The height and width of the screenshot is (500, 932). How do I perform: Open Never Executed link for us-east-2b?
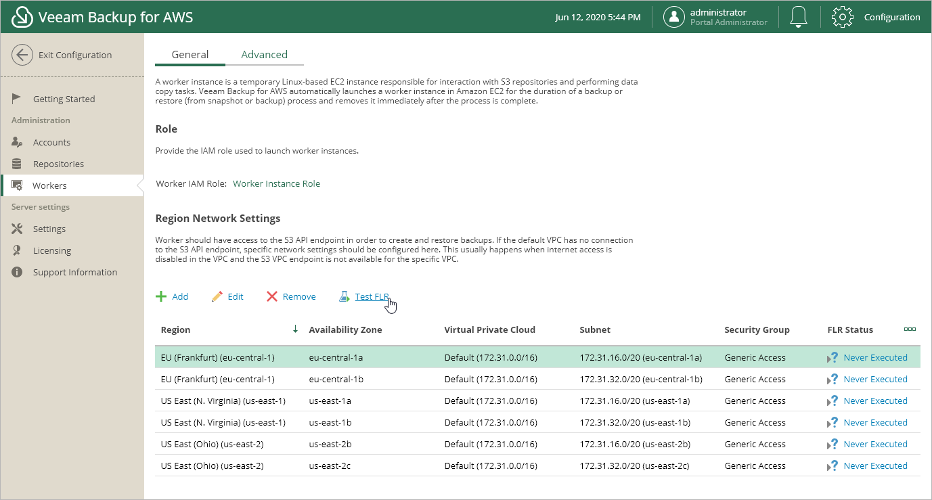click(x=875, y=444)
